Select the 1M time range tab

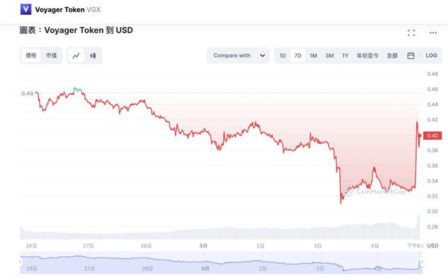tap(313, 56)
